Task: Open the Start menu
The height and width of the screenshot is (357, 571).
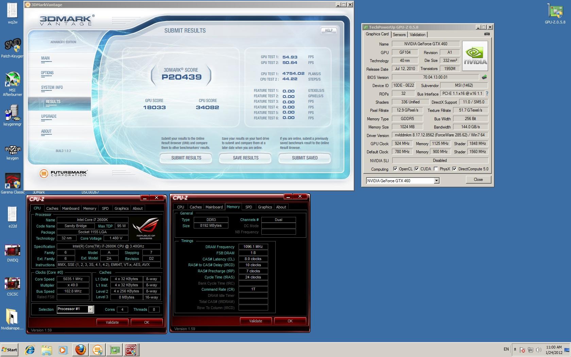Action: [10, 350]
